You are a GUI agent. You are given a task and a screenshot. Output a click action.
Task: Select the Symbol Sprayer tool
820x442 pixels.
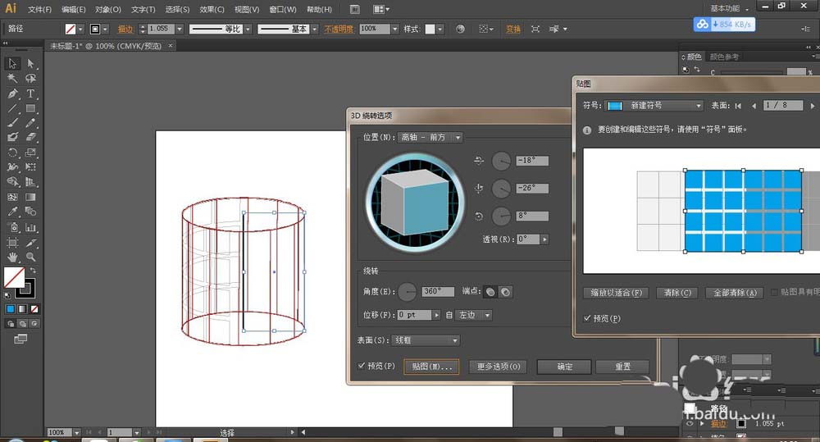coord(12,227)
